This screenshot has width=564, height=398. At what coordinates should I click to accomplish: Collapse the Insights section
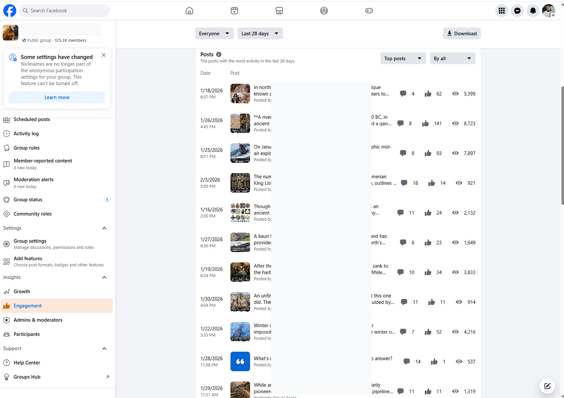104,277
